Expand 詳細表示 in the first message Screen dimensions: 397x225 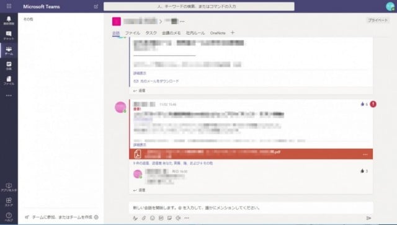tap(140, 73)
